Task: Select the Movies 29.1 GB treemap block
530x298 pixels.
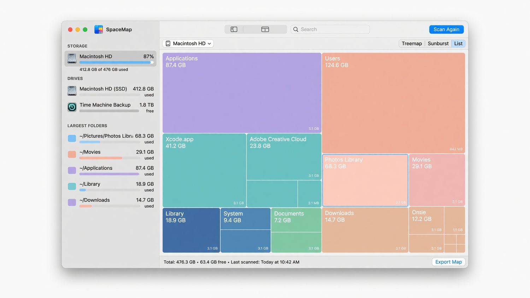Action: pos(437,180)
